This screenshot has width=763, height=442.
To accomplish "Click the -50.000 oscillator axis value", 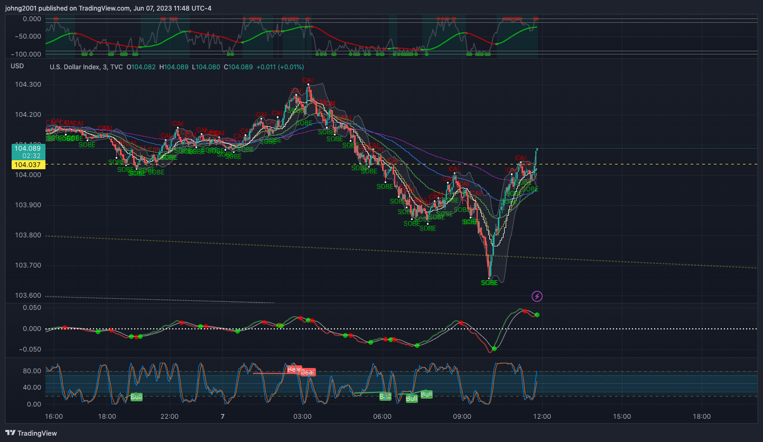I will coord(29,36).
